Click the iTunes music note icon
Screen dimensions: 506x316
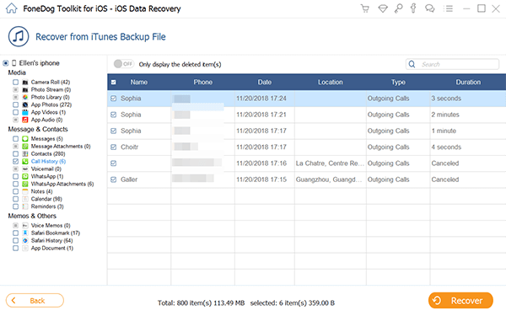point(19,36)
